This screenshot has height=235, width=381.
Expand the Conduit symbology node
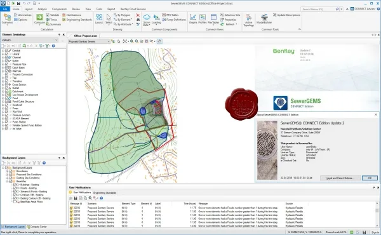pyautogui.click(x=3, y=51)
